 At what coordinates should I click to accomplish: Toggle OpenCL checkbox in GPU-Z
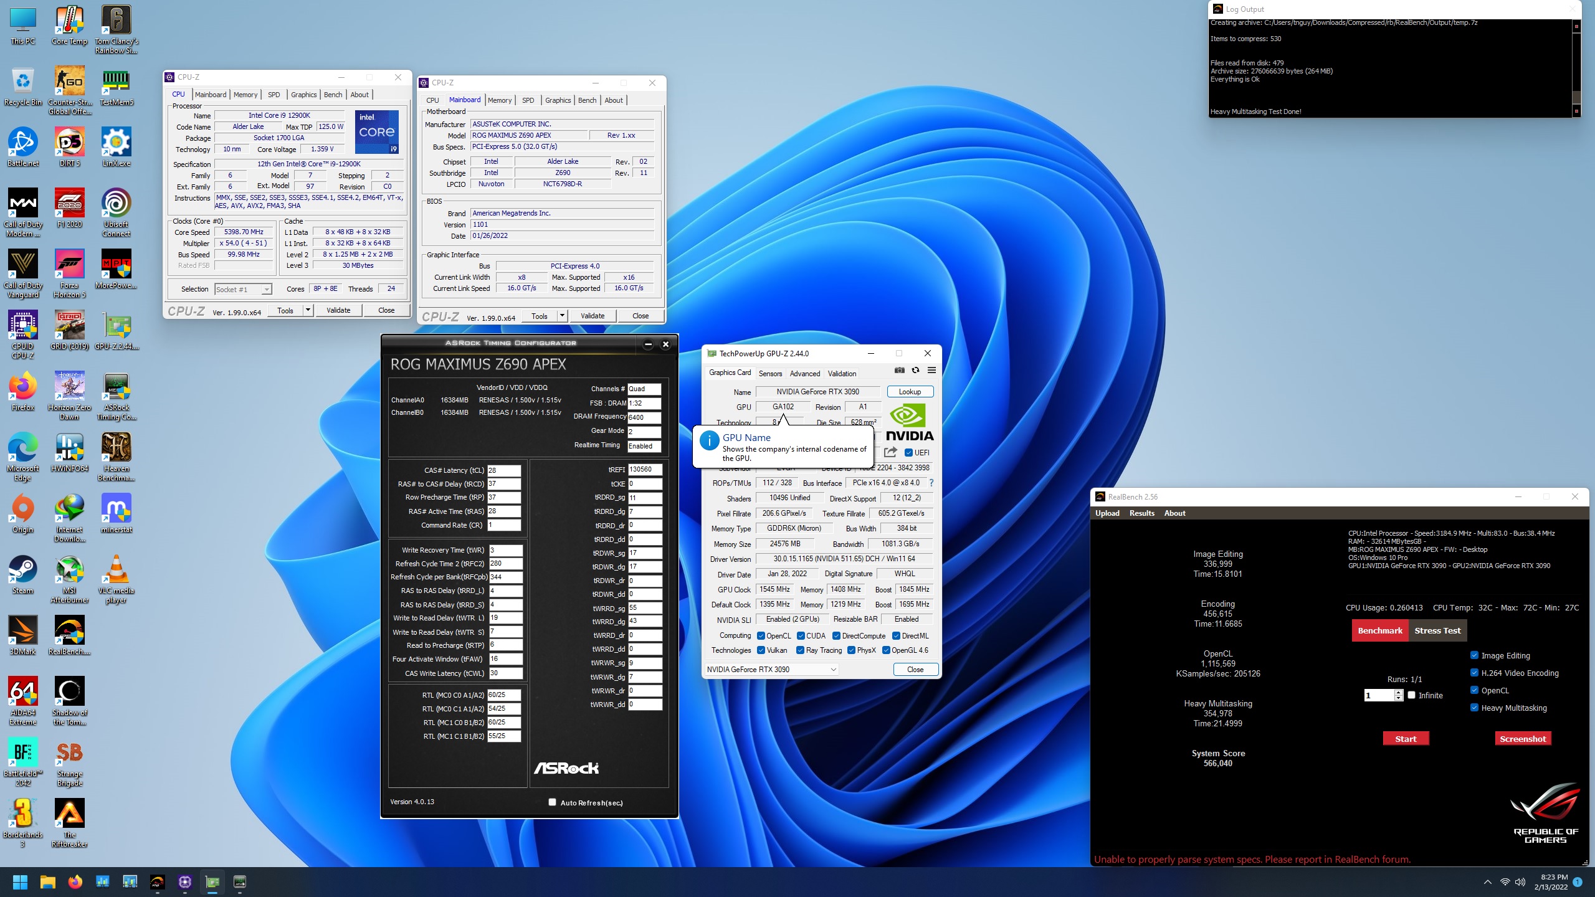pos(761,636)
